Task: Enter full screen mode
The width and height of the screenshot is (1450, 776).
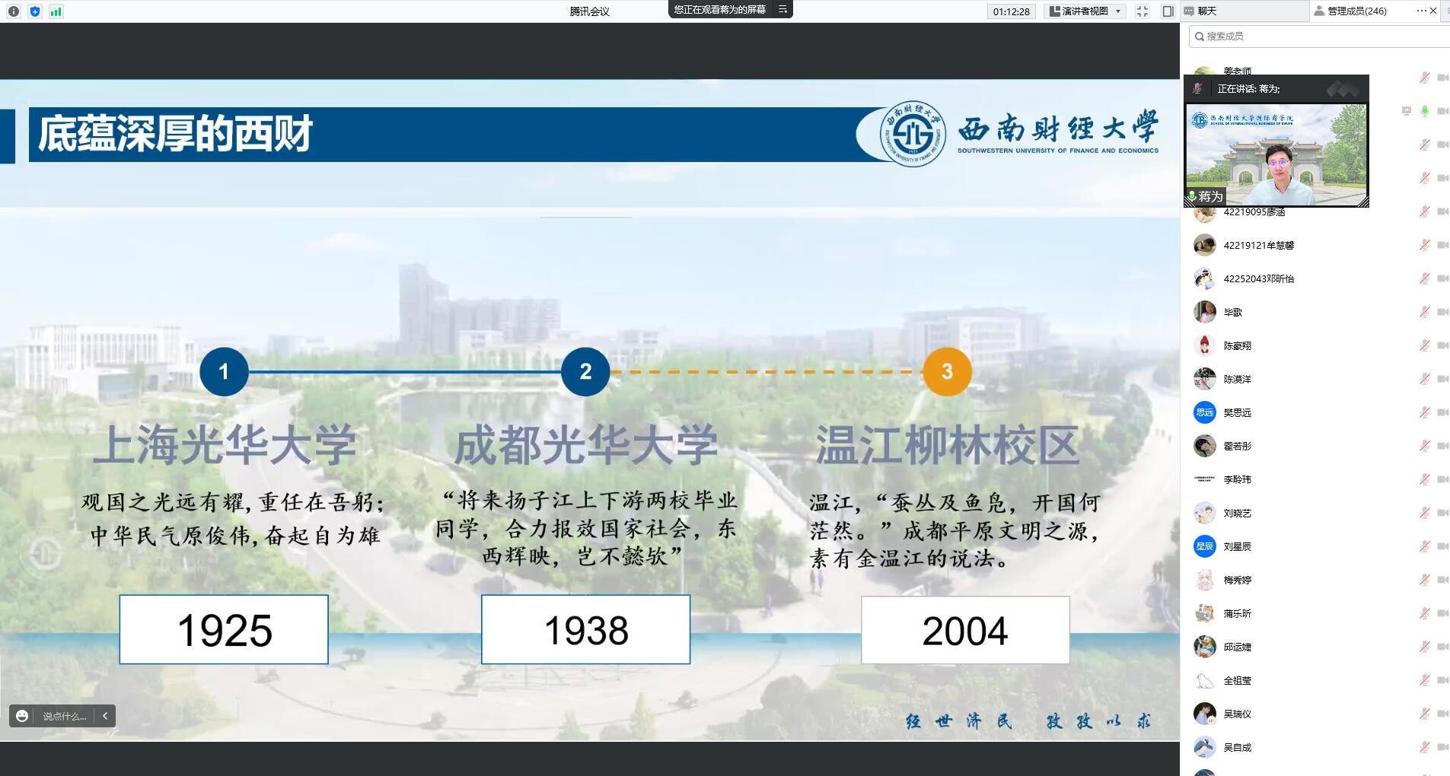Action: click(x=1142, y=11)
